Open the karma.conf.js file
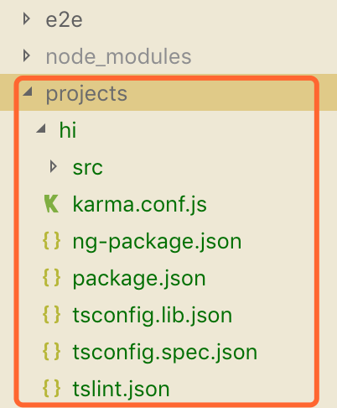This screenshot has height=408, width=337. 140,204
